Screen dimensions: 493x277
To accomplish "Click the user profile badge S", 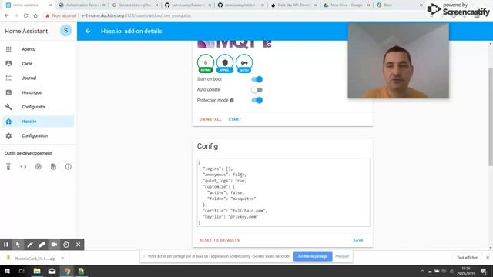I will click(x=65, y=31).
